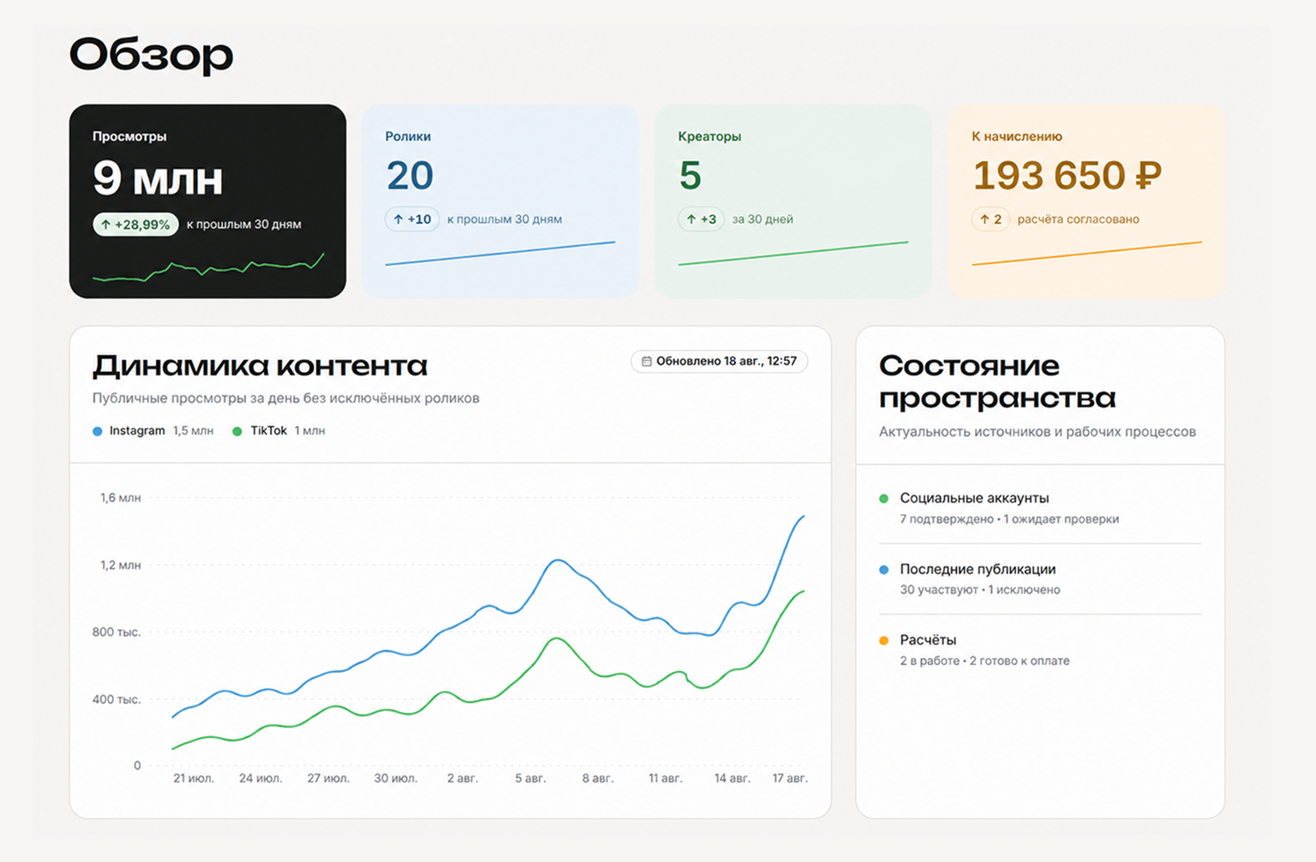
Task: Click the text 30 участвуют • 1 исключено
Action: click(980, 590)
